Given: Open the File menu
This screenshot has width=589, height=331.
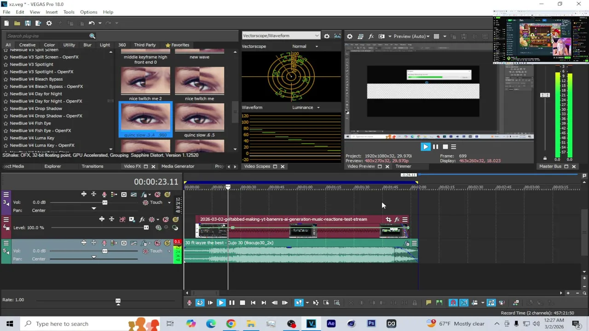Looking at the screenshot, I should (x=6, y=12).
